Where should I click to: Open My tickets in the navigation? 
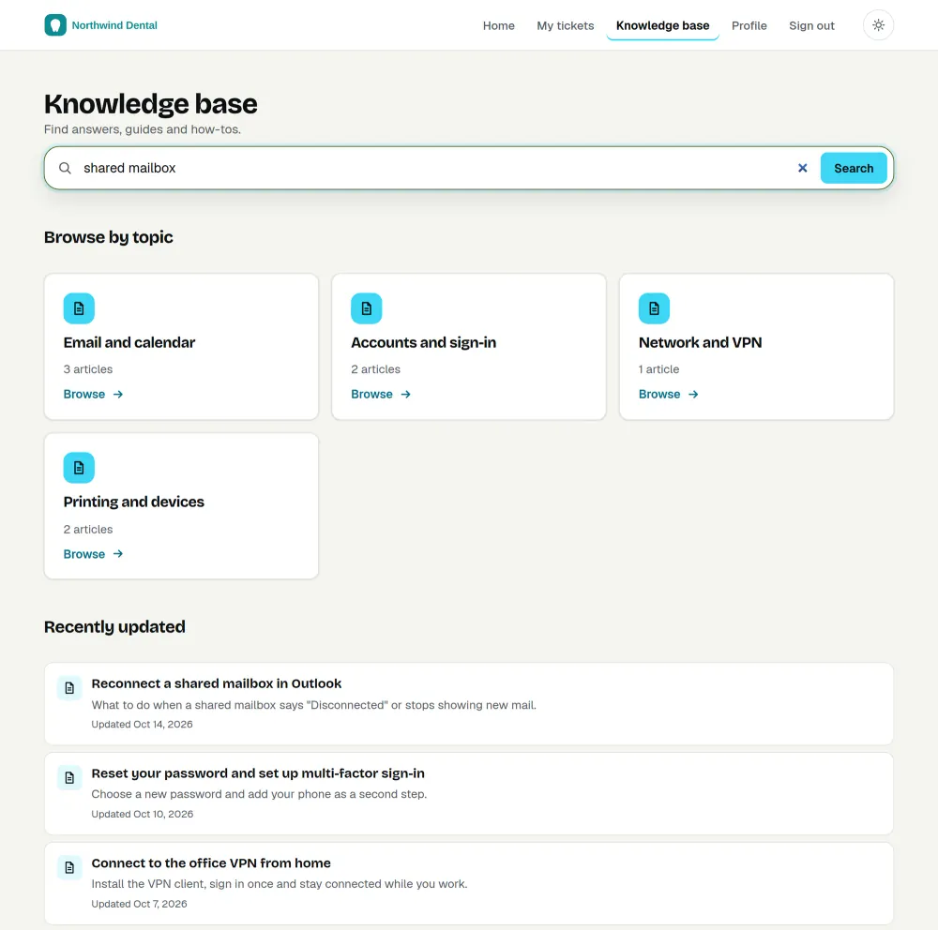565,25
